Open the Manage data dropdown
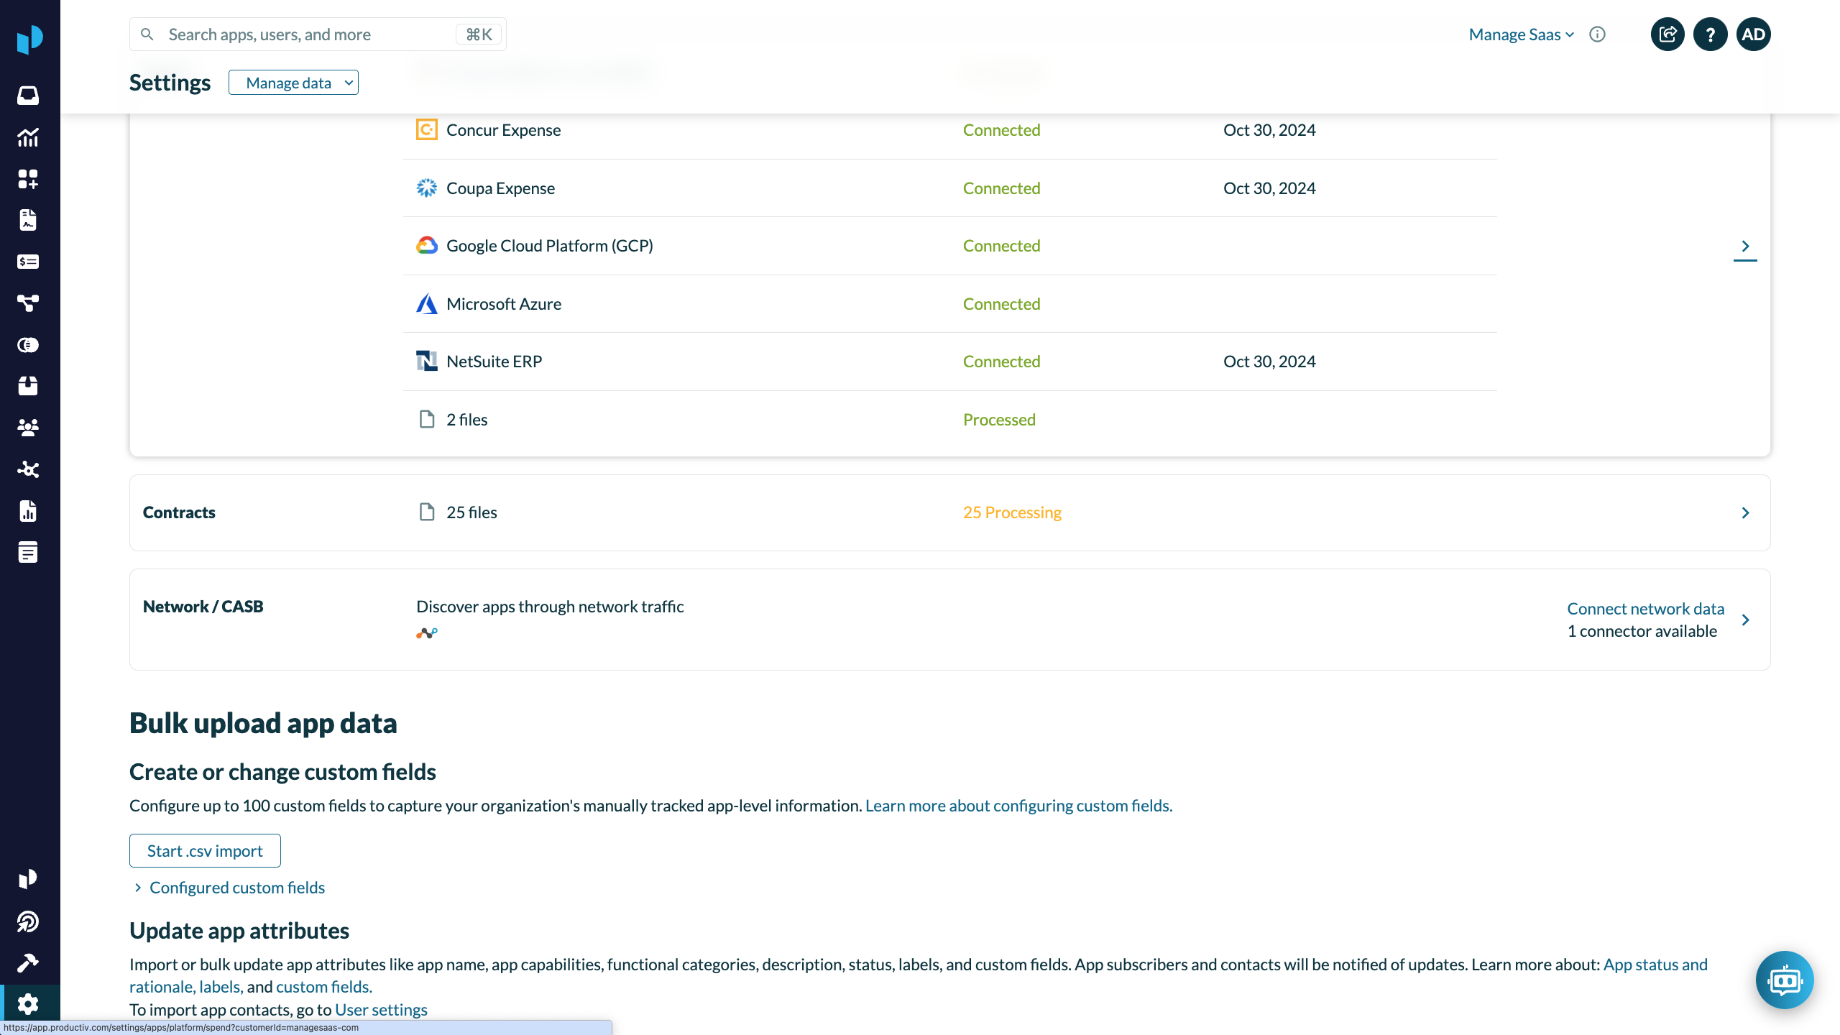Viewport: 1840px width, 1035px height. pyautogui.click(x=293, y=82)
